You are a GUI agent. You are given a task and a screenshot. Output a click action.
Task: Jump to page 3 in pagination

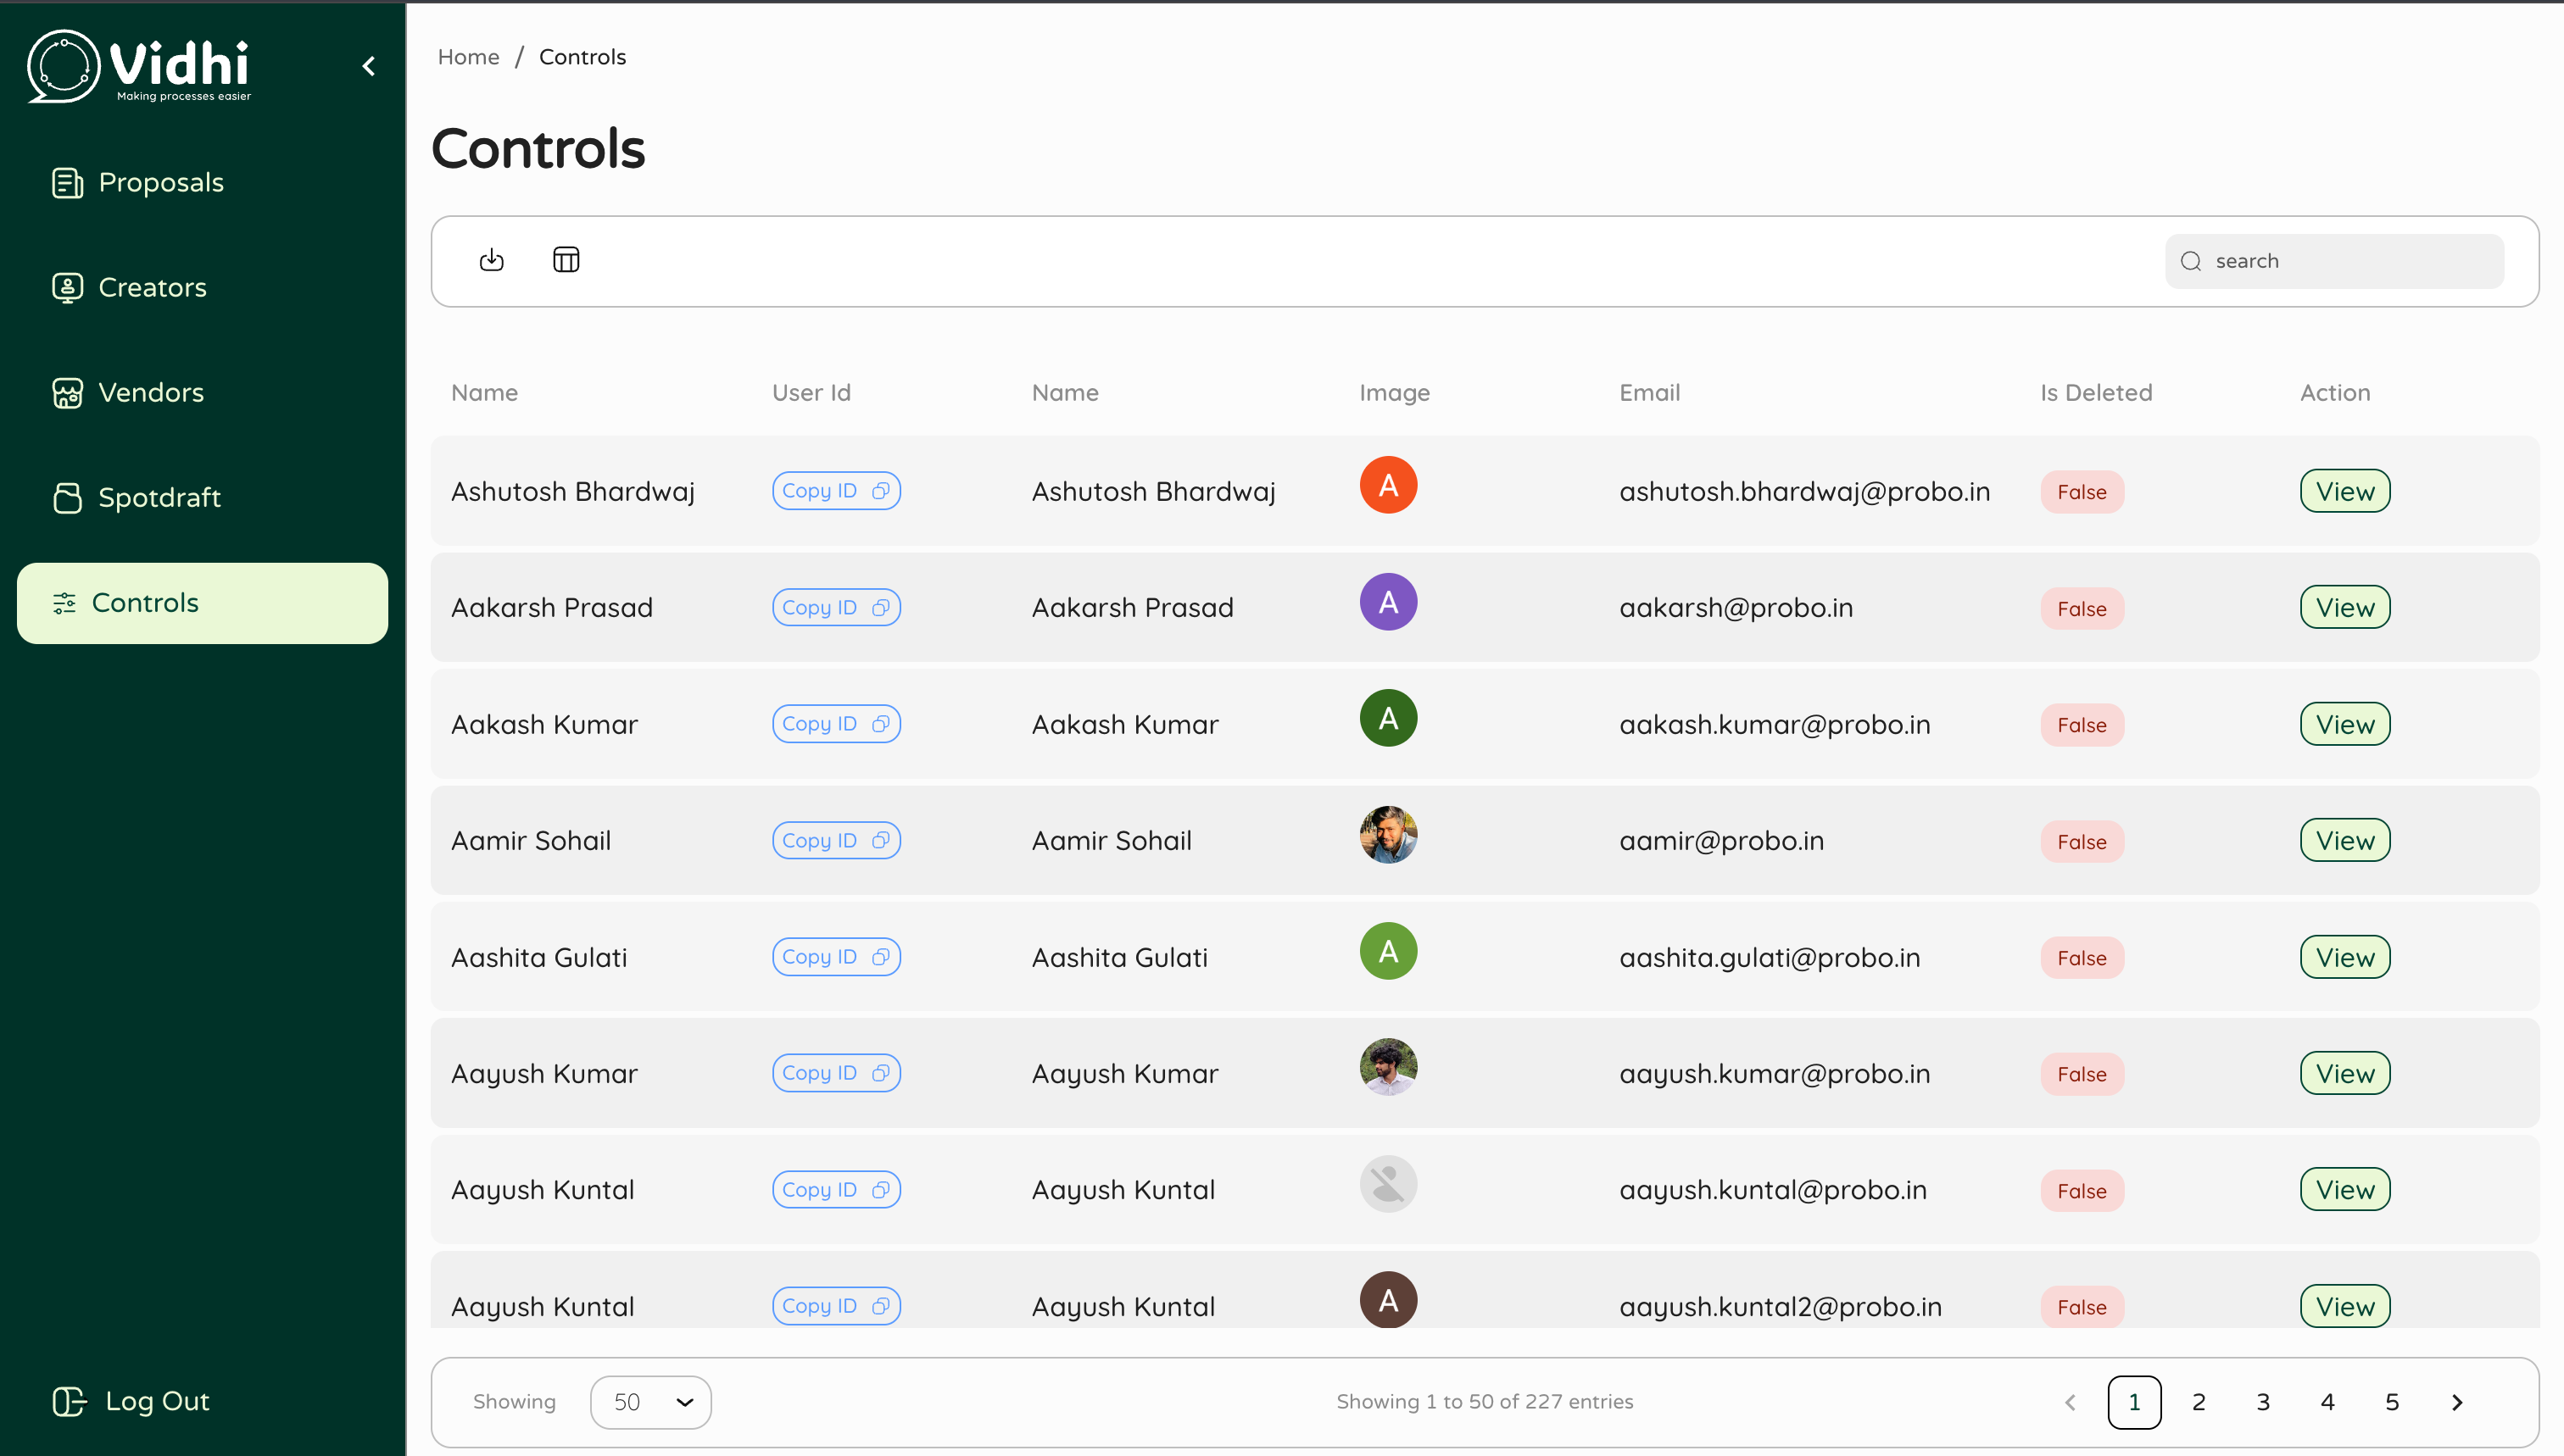coord(2263,1402)
